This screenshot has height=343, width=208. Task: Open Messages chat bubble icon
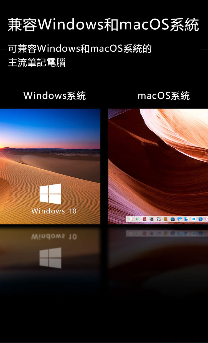(179, 219)
